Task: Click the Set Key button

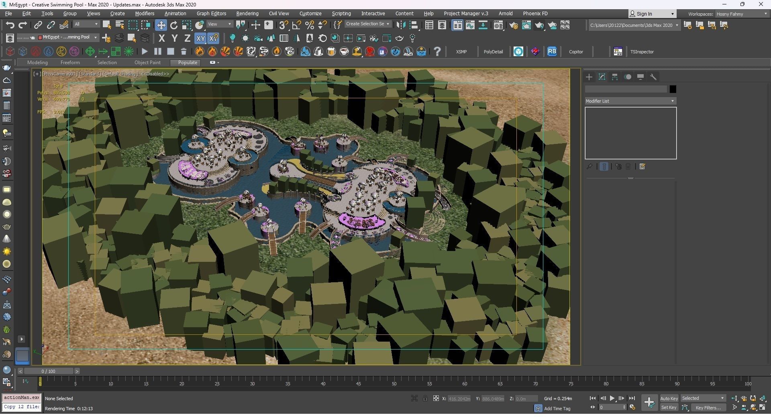Action: tap(669, 407)
